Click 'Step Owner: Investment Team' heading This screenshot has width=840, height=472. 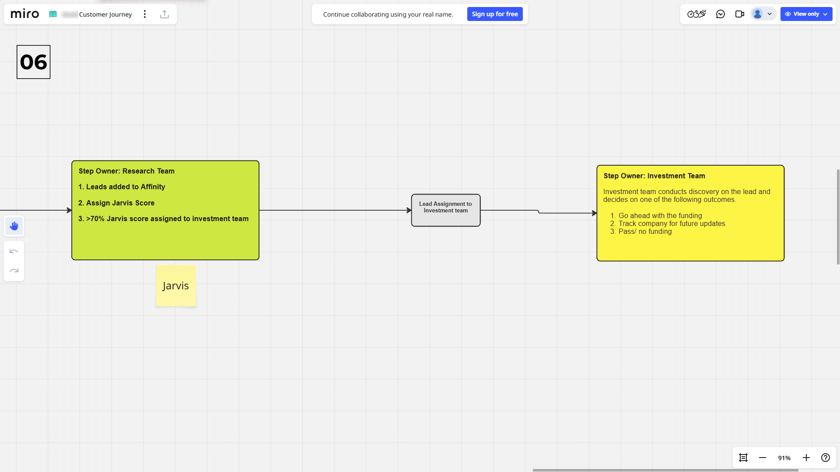[654, 176]
